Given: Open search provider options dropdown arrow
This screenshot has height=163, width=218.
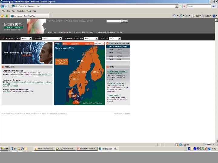Looking at the screenshot, I should tap(216, 6).
